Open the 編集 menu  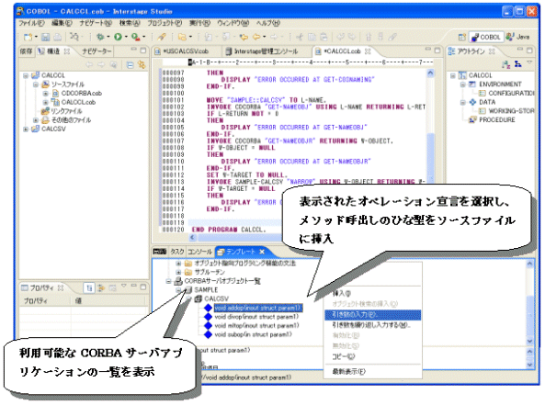point(62,23)
